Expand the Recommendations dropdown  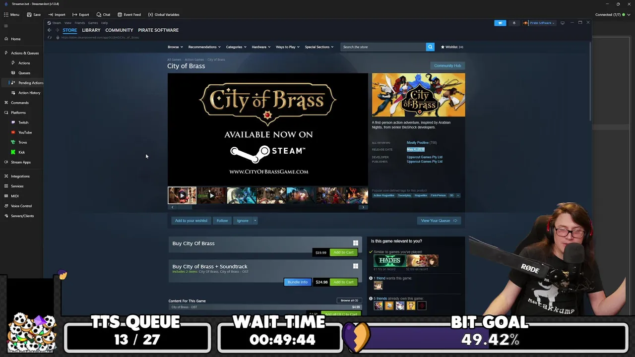click(204, 47)
